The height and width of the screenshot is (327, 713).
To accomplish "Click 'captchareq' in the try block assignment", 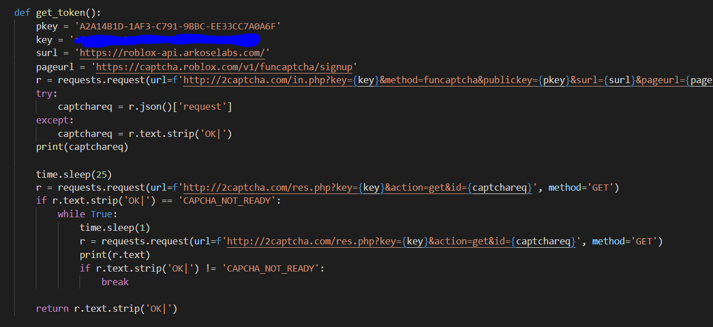I will click(x=85, y=107).
